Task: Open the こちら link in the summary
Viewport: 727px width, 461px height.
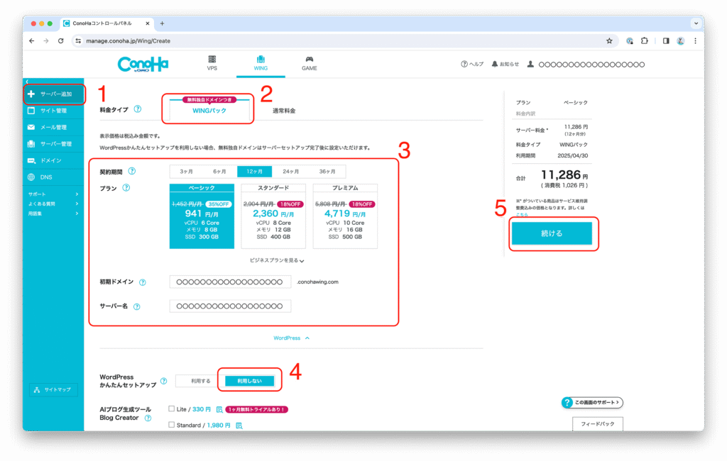Action: pyautogui.click(x=522, y=215)
